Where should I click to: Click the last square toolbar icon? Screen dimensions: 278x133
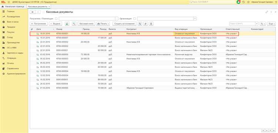click(x=151, y=24)
